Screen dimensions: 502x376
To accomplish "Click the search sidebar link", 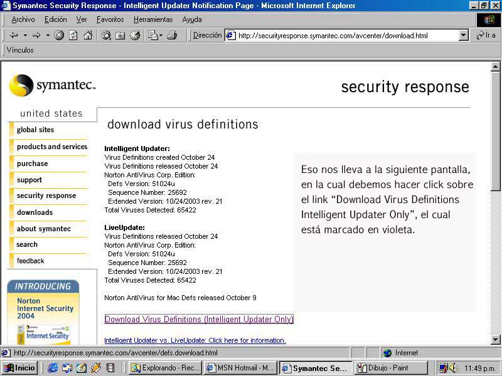I will pos(27,244).
